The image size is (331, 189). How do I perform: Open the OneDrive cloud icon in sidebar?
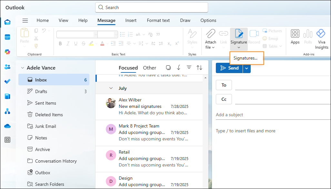7,126
